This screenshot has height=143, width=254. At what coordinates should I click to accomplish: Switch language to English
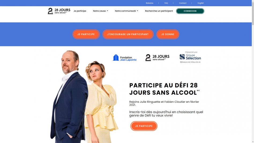click(x=200, y=3)
